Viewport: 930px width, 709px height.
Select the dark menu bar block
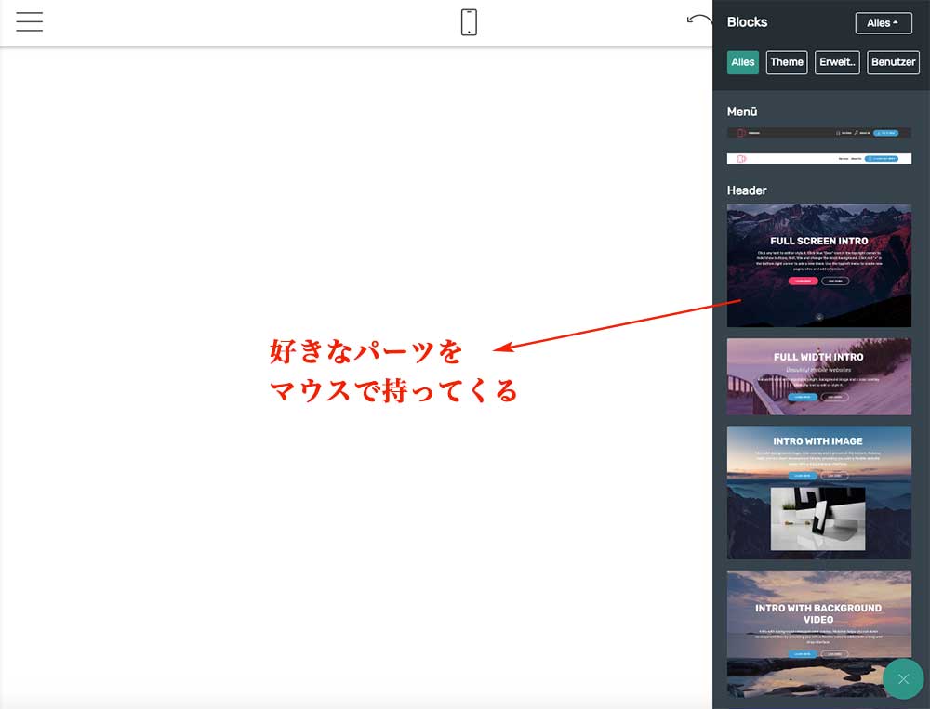tap(818, 133)
